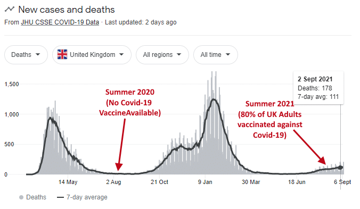Click the 7-day average legend line
This screenshot has width=360, height=209.
tap(60, 197)
